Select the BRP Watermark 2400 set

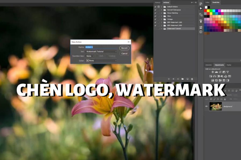pyautogui.click(x=174, y=25)
